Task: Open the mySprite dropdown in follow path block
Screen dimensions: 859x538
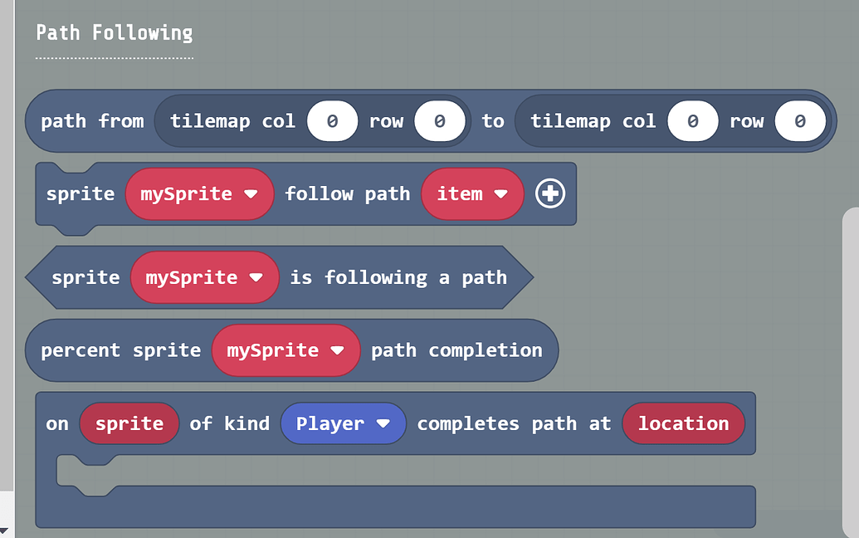Action: pyautogui.click(x=199, y=193)
